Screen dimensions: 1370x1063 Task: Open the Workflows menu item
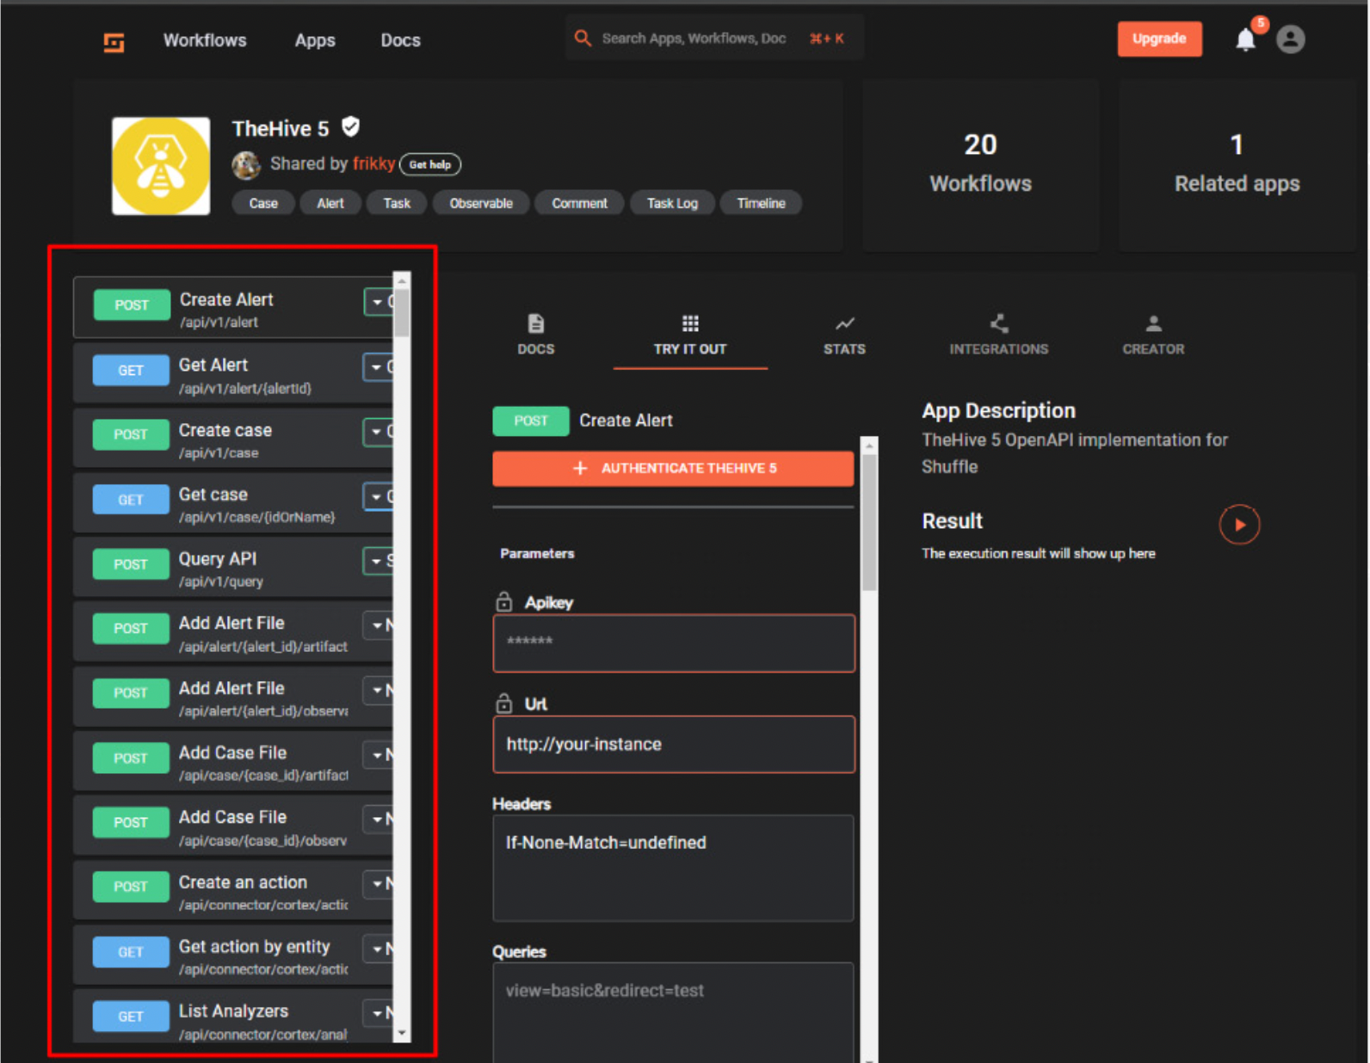pyautogui.click(x=205, y=40)
